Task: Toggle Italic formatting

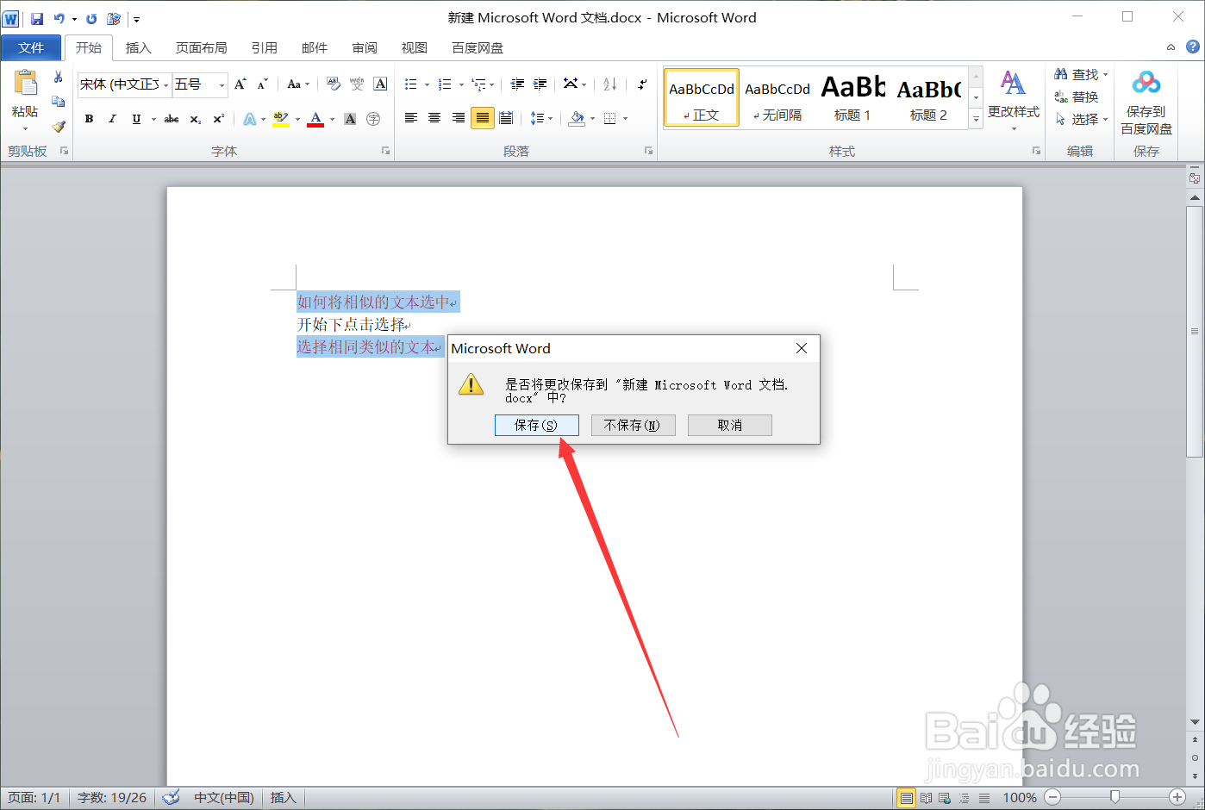Action: coord(112,119)
